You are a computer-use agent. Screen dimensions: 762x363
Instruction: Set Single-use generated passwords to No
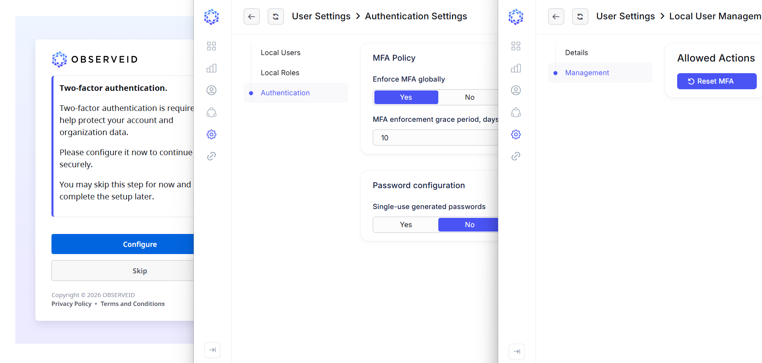(468, 225)
